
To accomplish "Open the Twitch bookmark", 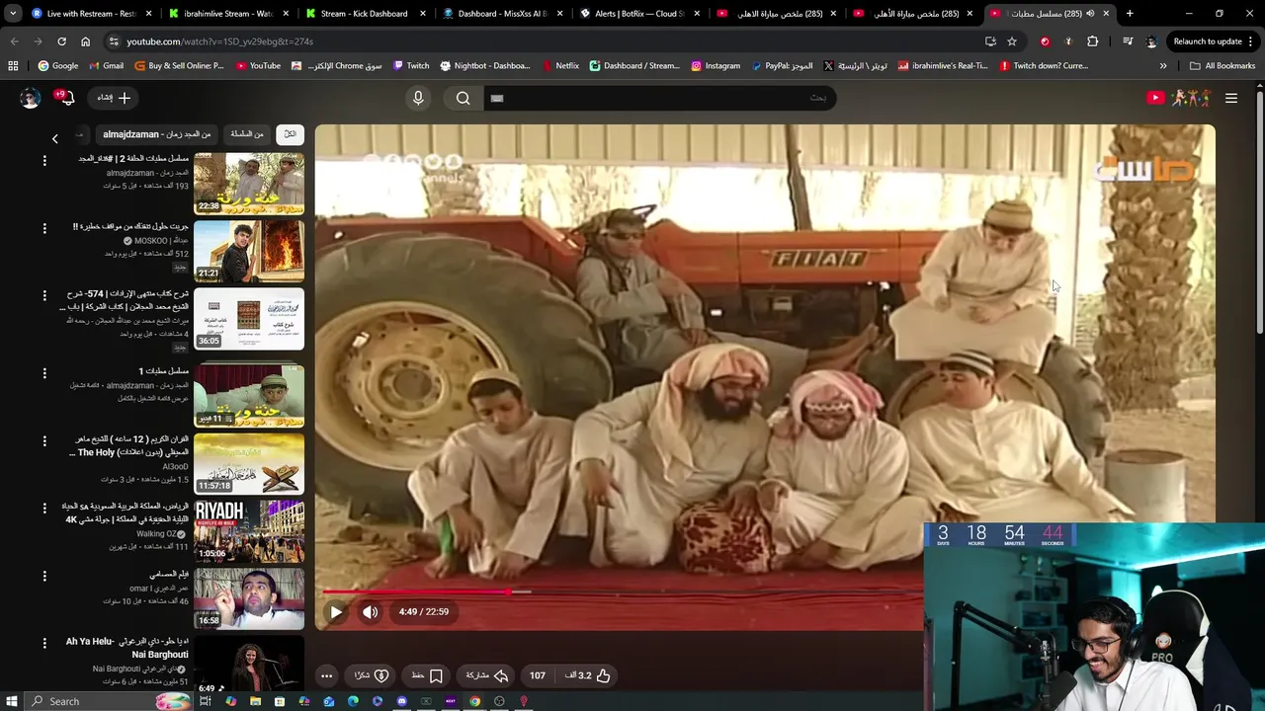I will (x=411, y=66).
